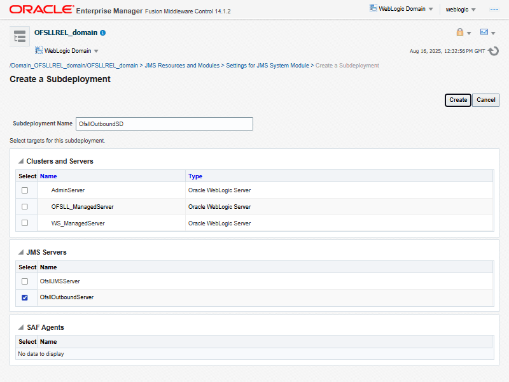Click the Create a Subdeployment breadcrumb text
The width and height of the screenshot is (509, 382).
tap(347, 66)
